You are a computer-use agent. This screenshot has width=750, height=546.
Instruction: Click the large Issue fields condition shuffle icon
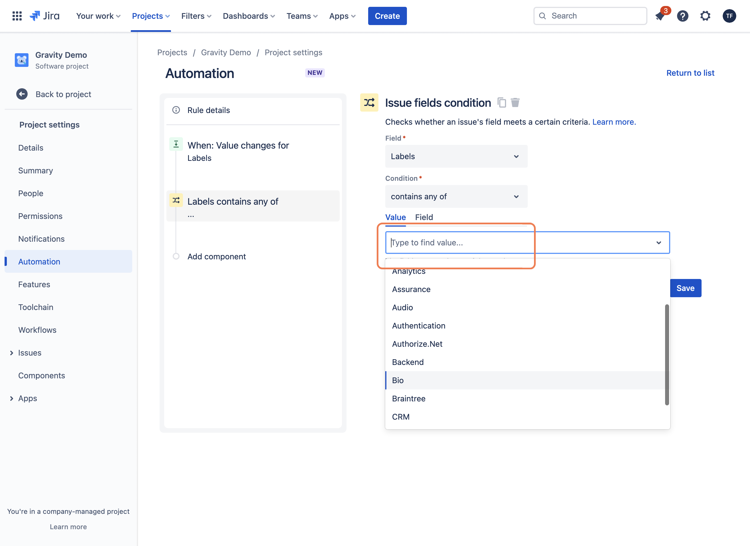[x=369, y=102]
